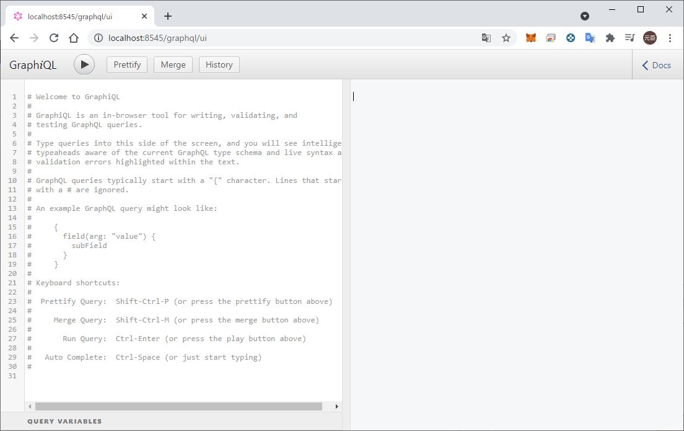684x431 pixels.
Task: Minimize the browser window
Action: coord(613,9)
